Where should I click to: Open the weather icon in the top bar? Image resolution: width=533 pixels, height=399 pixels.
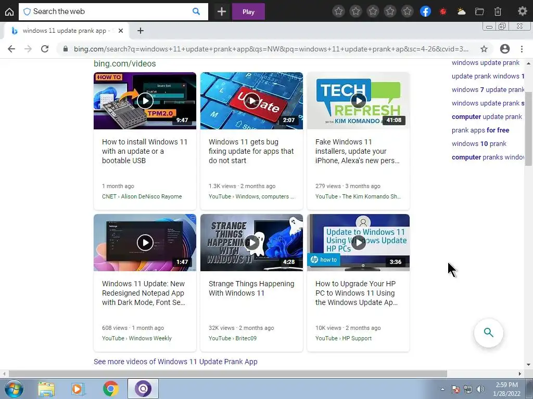[461, 11]
